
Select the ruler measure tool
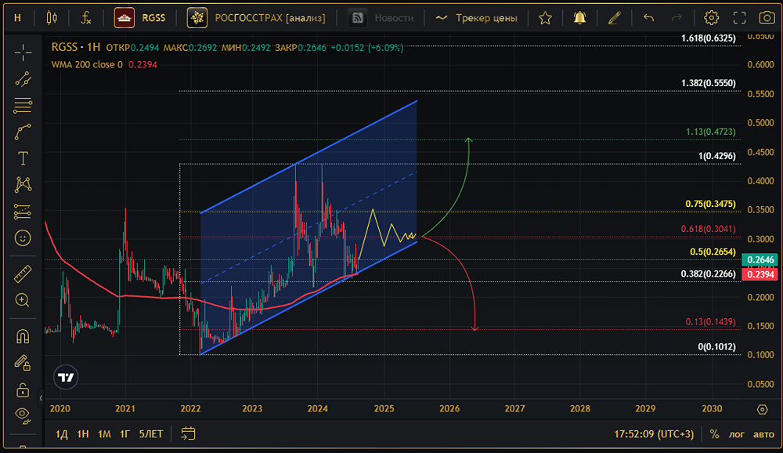(23, 274)
